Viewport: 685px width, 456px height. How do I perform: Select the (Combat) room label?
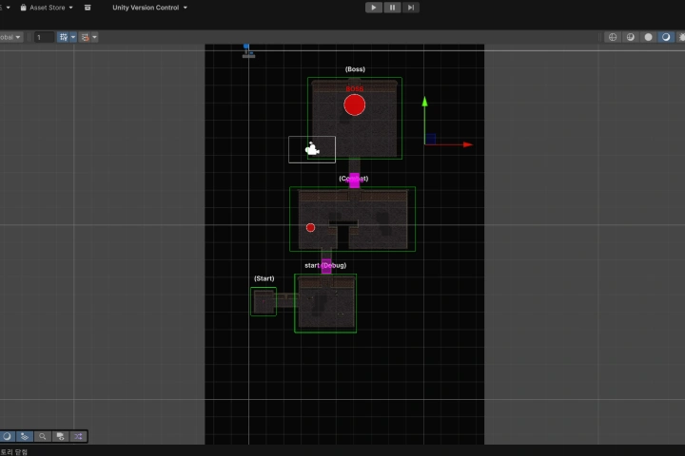pyautogui.click(x=353, y=179)
